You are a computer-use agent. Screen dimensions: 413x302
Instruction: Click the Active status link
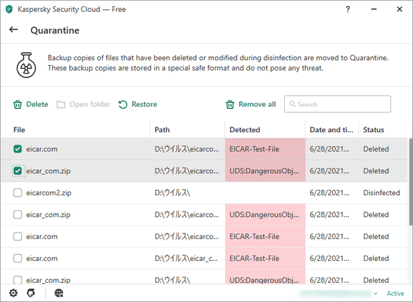click(395, 293)
